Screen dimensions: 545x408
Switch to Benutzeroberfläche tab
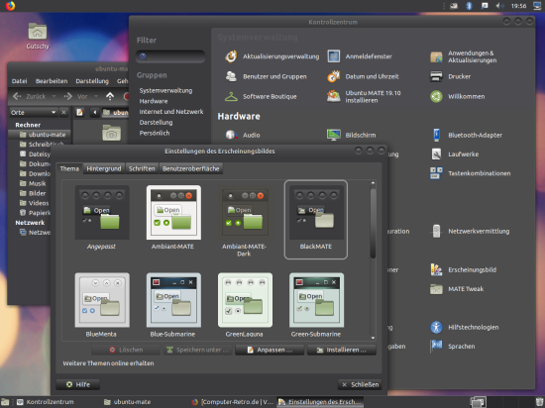(191, 168)
